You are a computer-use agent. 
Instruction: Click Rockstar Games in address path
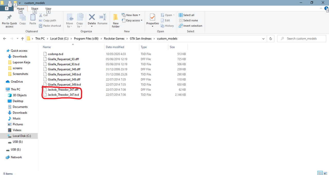pos(114,39)
